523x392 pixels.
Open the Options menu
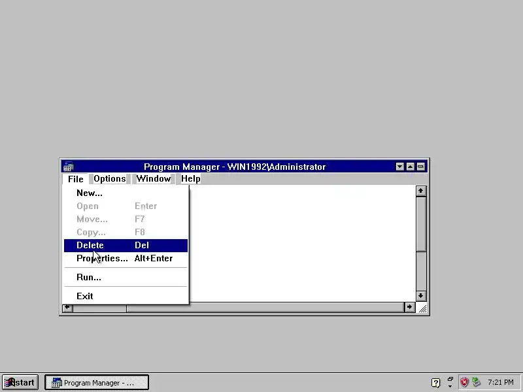point(109,178)
